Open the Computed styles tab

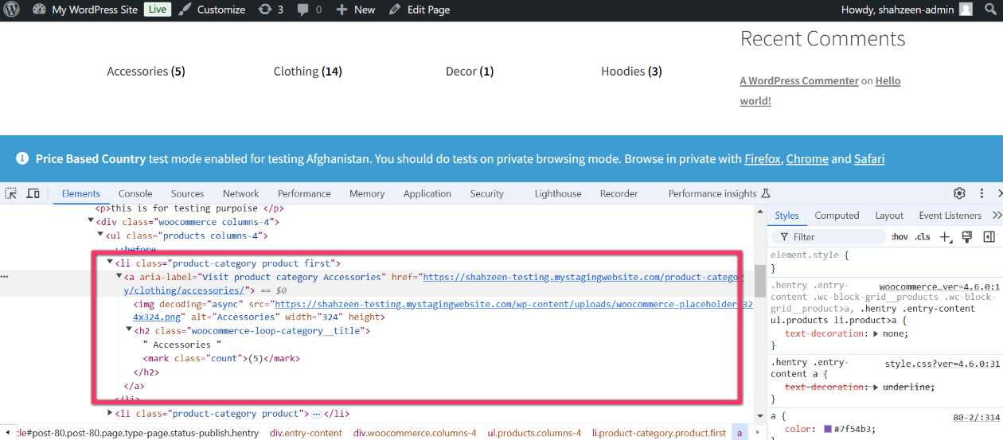(x=837, y=216)
